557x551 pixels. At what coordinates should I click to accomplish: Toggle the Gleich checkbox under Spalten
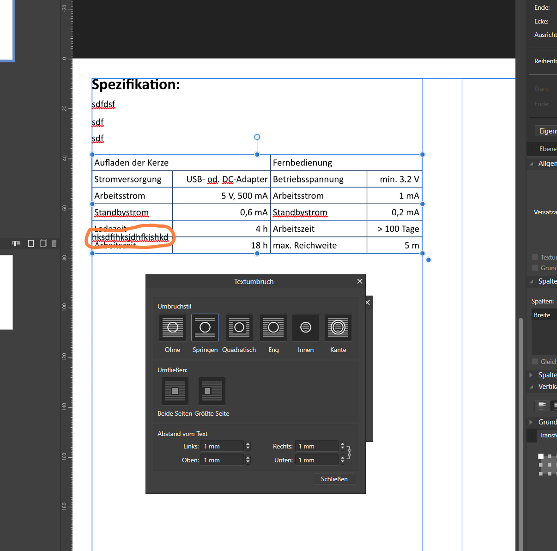tap(535, 362)
